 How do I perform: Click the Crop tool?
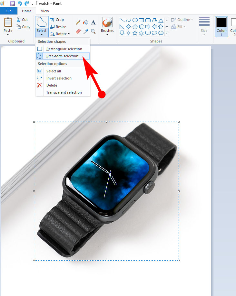[57, 20]
